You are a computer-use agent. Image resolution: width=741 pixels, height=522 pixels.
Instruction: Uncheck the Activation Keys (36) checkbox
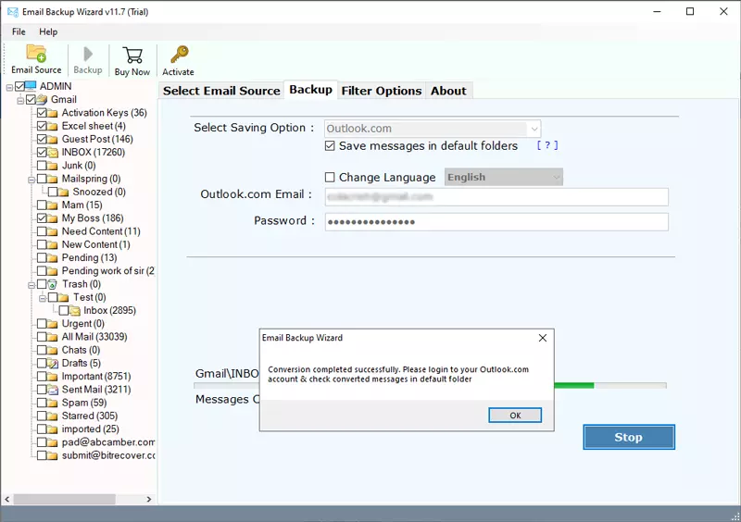[42, 112]
